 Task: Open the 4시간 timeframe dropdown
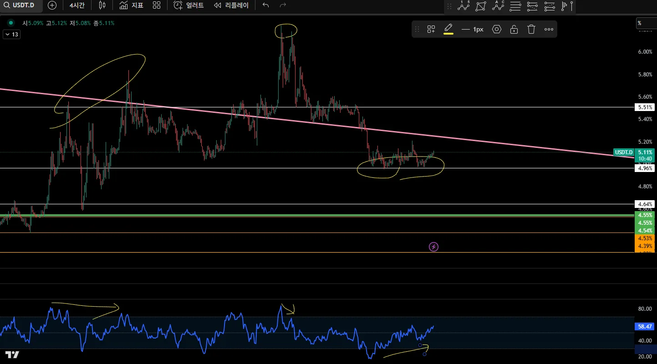pyautogui.click(x=76, y=5)
